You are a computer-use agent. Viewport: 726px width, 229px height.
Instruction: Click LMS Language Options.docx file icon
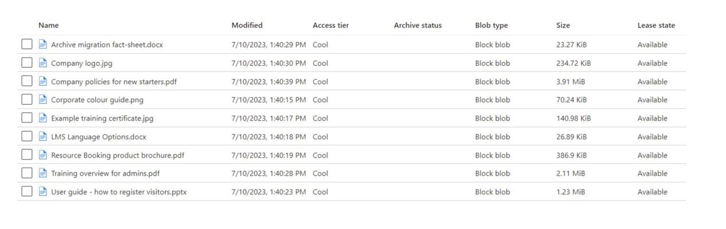pos(43,136)
